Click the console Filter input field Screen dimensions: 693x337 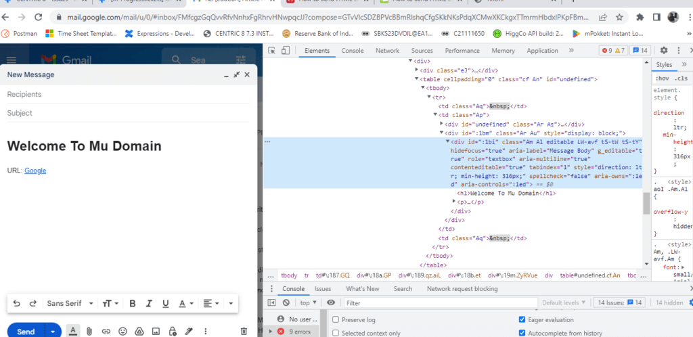tap(440, 303)
